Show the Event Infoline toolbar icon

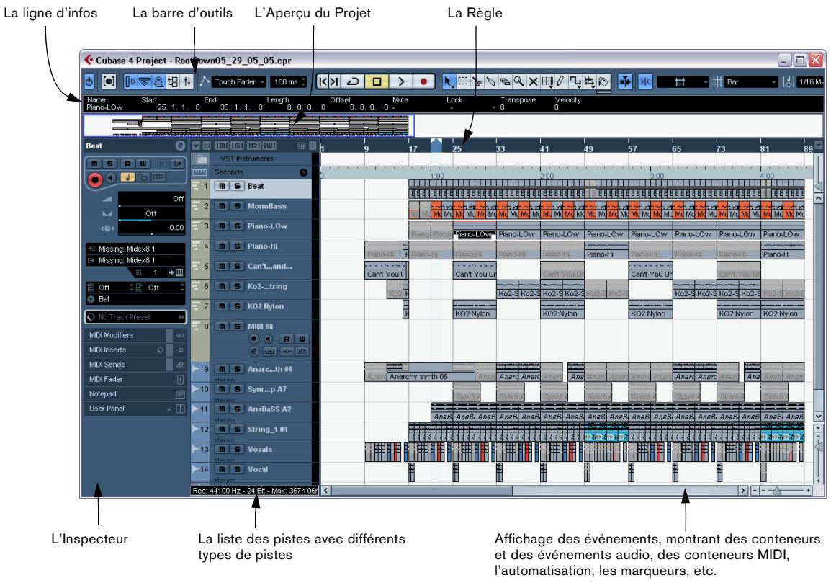coord(144,81)
